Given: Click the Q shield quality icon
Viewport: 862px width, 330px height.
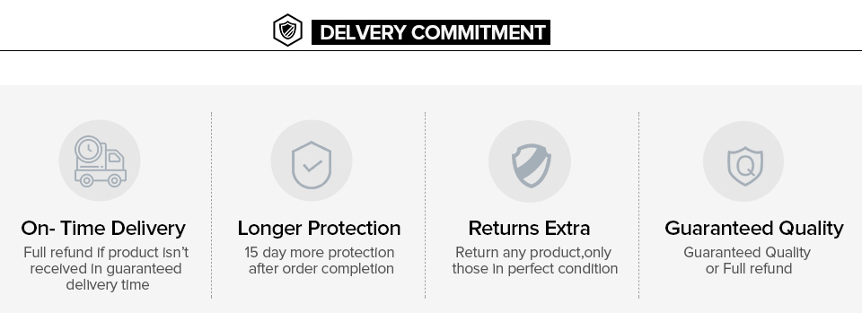Looking at the screenshot, I should point(745,166).
